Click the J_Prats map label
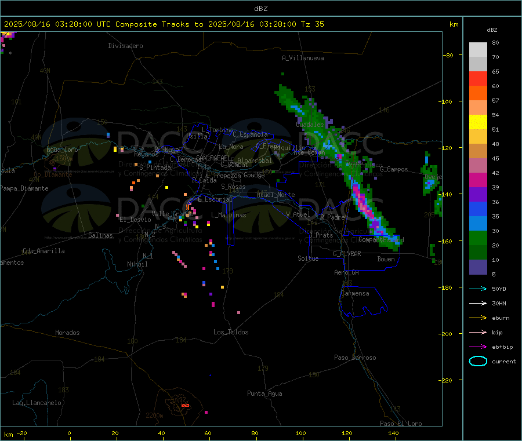The image size is (522, 441). click(321, 235)
